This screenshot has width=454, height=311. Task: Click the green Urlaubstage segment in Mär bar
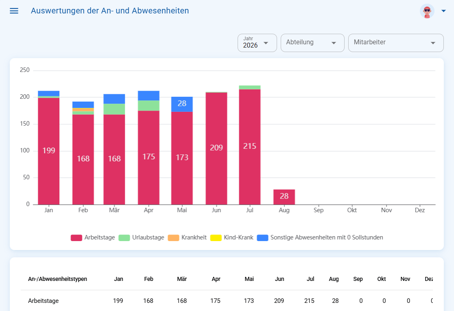(114, 109)
